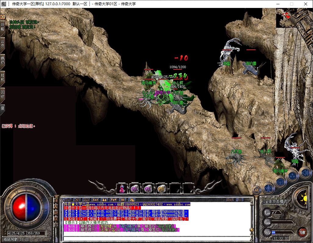Click the game icon in title bar

click(4, 4)
